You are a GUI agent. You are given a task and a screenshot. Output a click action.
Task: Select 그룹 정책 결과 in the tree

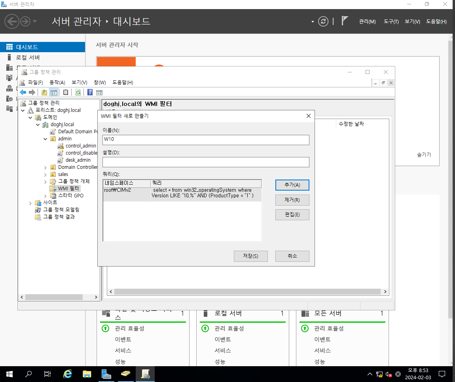coord(59,217)
